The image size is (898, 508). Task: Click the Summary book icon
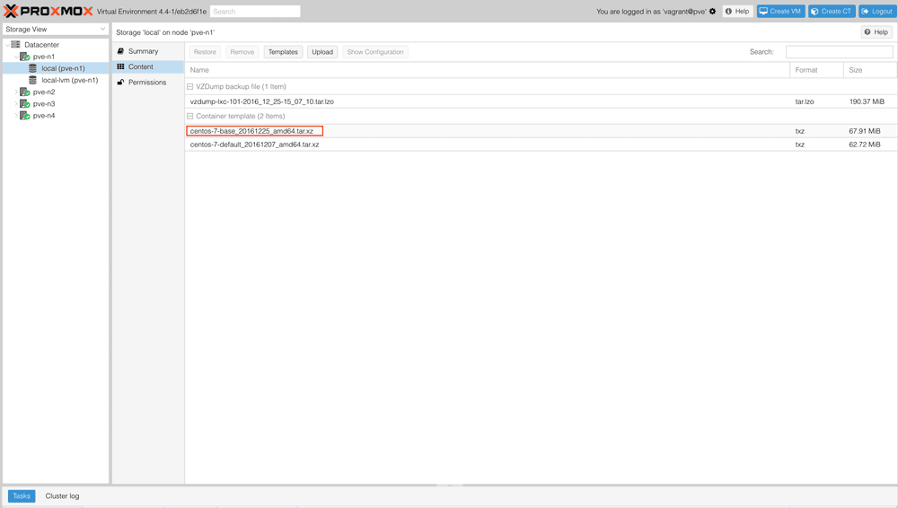[x=121, y=51]
